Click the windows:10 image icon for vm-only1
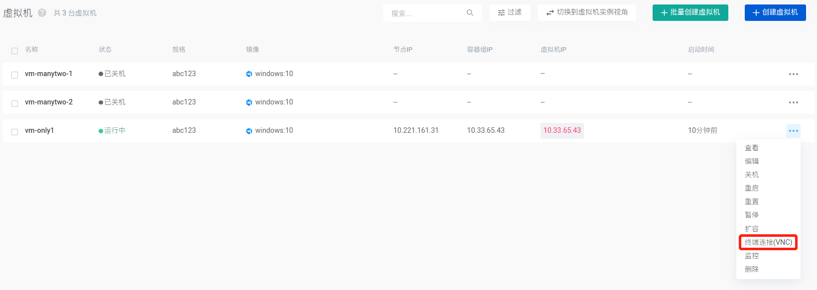 pyautogui.click(x=249, y=131)
